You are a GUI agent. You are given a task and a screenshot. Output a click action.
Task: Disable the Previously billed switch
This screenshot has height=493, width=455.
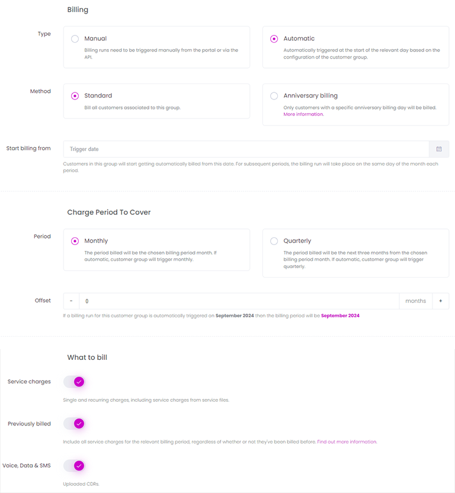pos(74,424)
